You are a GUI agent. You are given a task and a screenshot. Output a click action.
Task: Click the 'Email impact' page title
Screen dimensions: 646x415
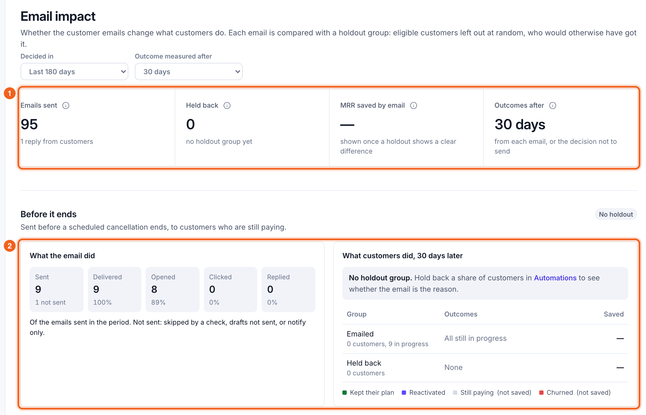point(58,16)
